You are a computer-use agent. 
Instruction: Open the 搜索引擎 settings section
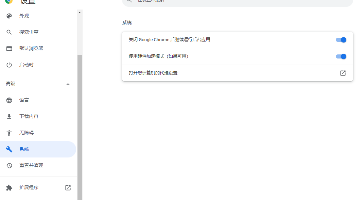pyautogui.click(x=38, y=32)
